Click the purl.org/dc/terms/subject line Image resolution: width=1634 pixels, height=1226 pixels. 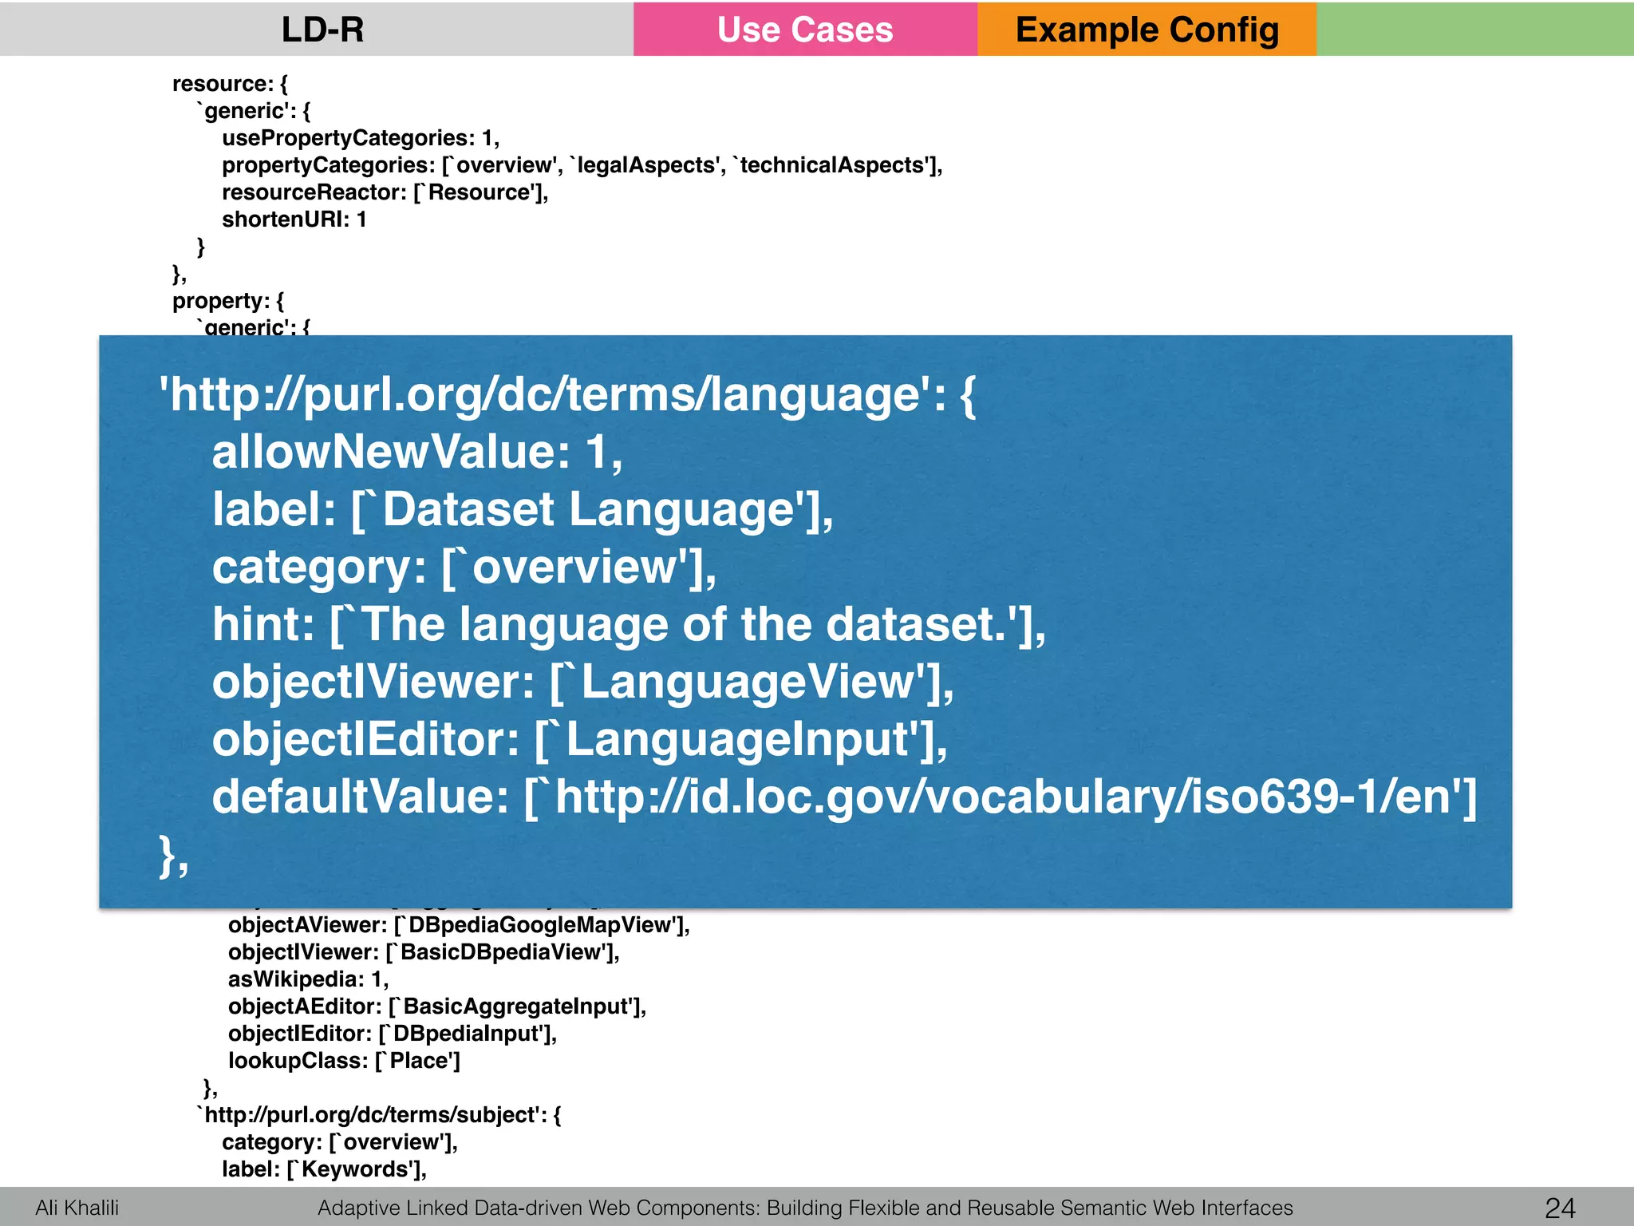click(x=379, y=1115)
